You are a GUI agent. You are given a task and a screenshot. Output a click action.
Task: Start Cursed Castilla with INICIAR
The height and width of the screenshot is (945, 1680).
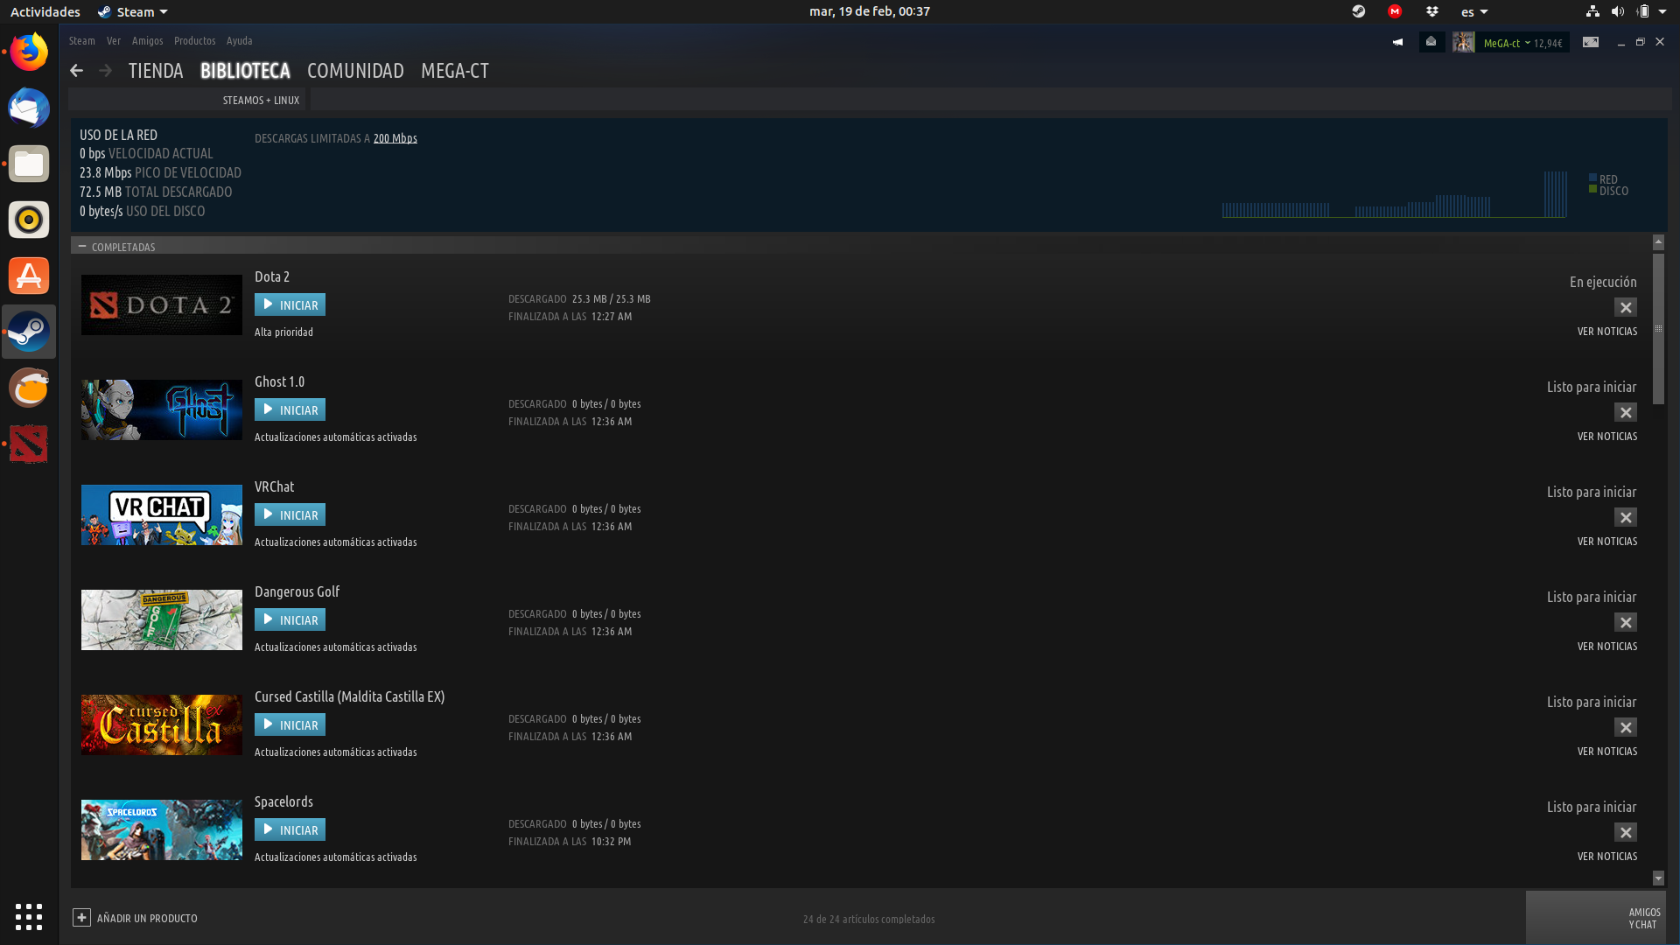click(290, 724)
